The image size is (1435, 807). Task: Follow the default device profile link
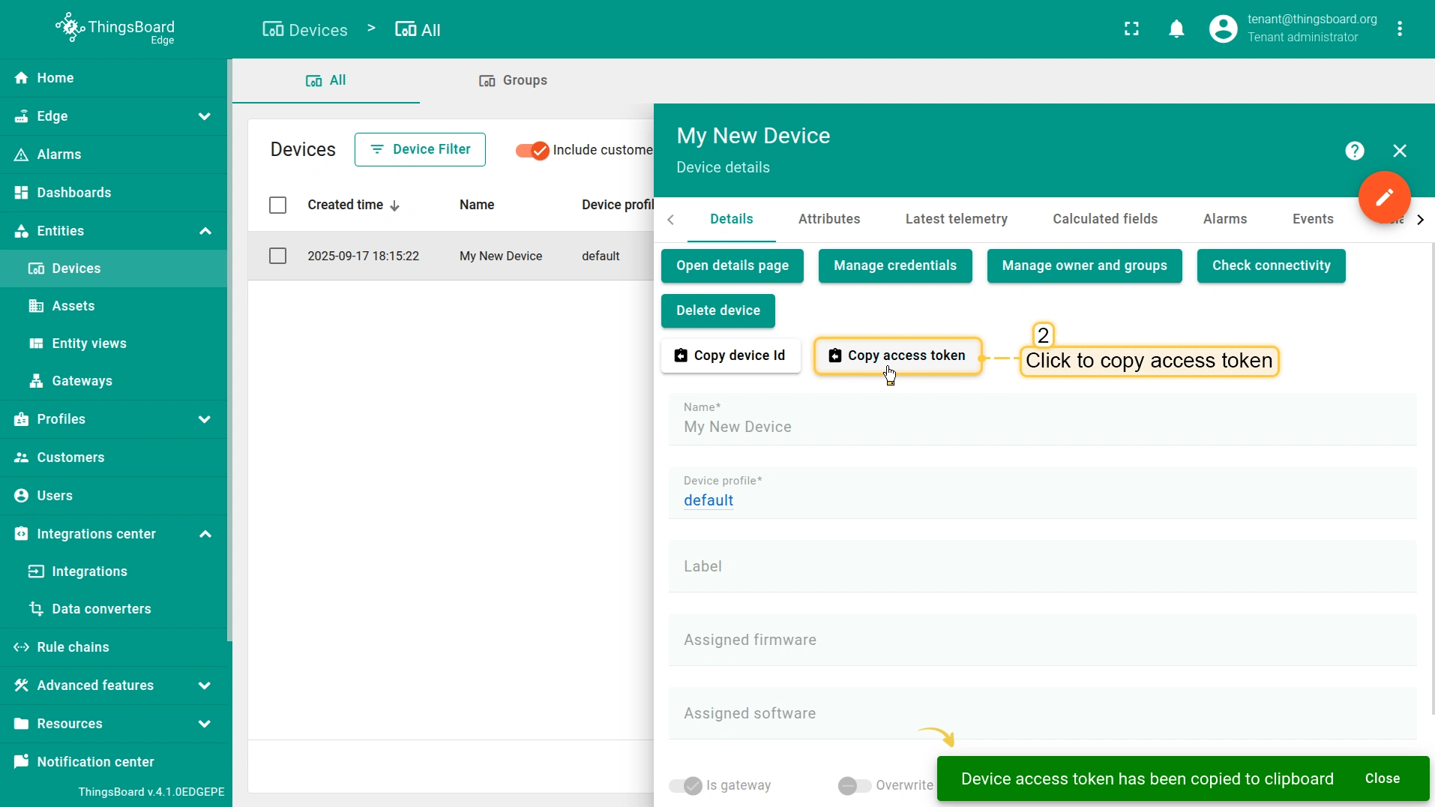point(708,500)
